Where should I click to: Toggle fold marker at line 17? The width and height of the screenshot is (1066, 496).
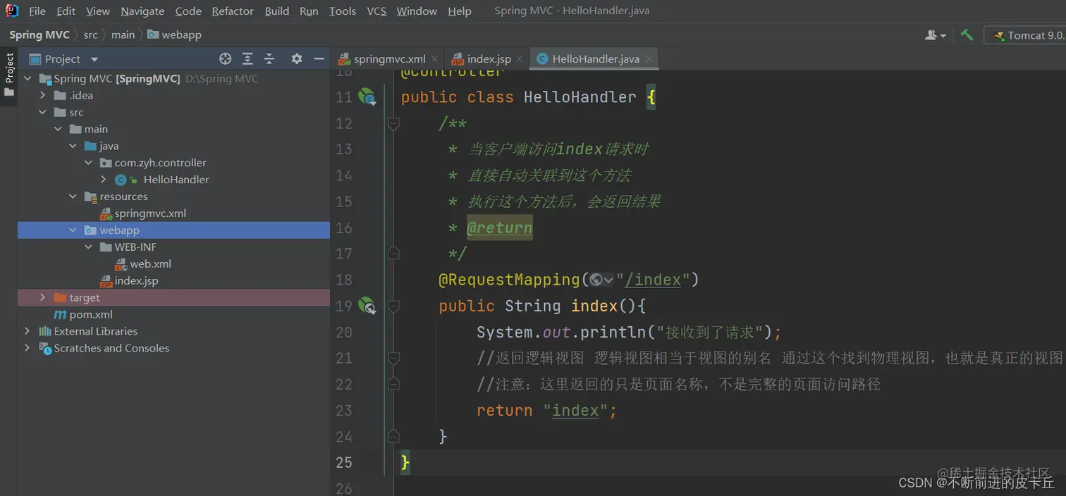pos(393,254)
